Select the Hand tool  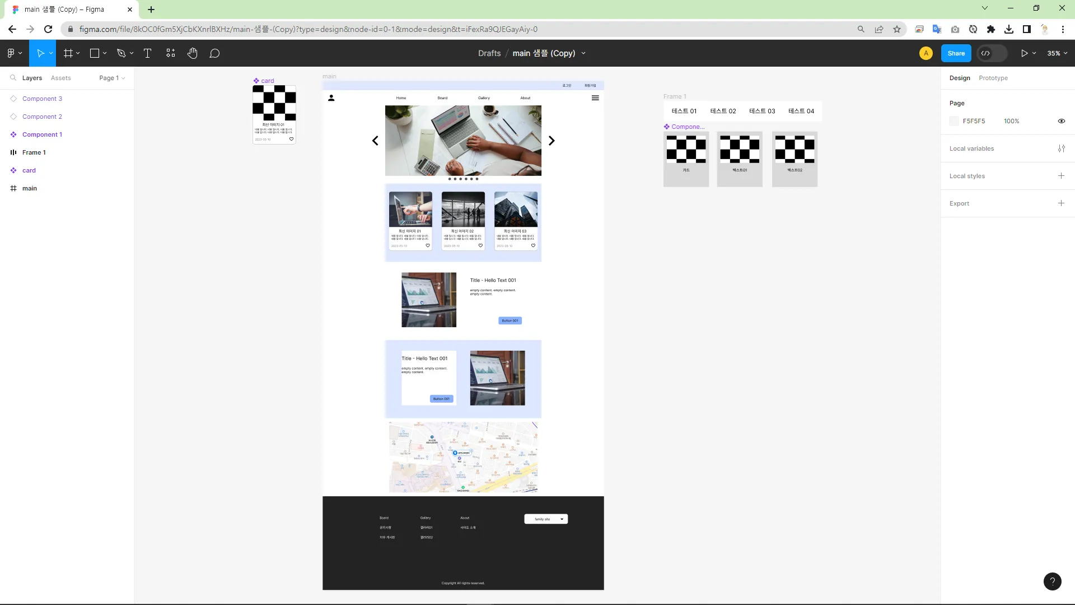(192, 53)
